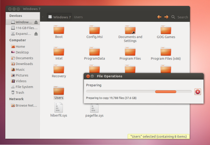This screenshot has height=145, width=210.
Task: Click the back navigation arrow
Action: click(159, 17)
